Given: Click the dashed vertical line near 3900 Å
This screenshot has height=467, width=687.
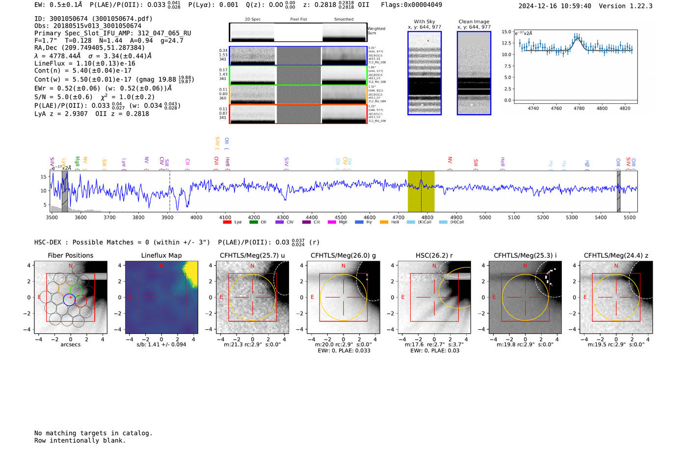Looking at the screenshot, I should click(170, 191).
